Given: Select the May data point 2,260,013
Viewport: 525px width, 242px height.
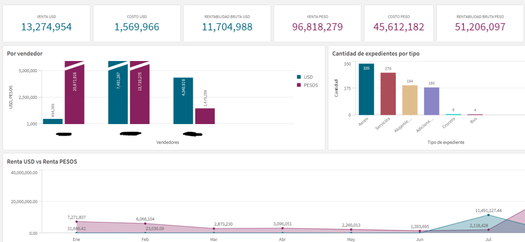Looking at the screenshot, I should [x=351, y=230].
